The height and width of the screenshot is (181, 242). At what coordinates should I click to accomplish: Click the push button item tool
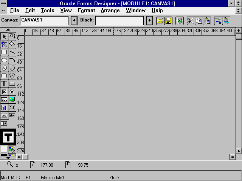pos(12,84)
